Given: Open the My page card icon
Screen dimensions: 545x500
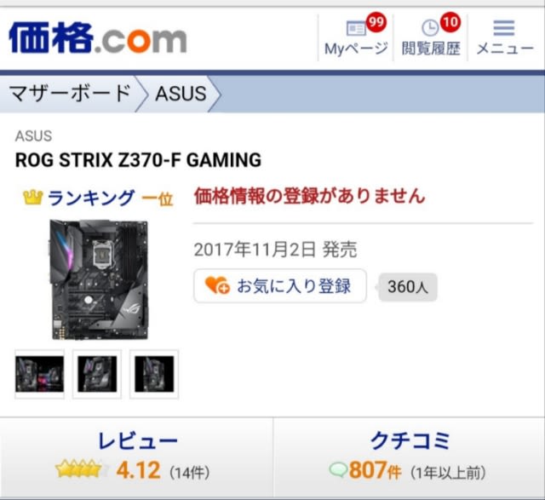Looking at the screenshot, I should [x=356, y=28].
